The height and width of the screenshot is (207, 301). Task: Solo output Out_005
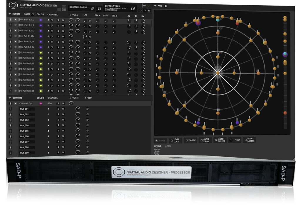coord(58,131)
